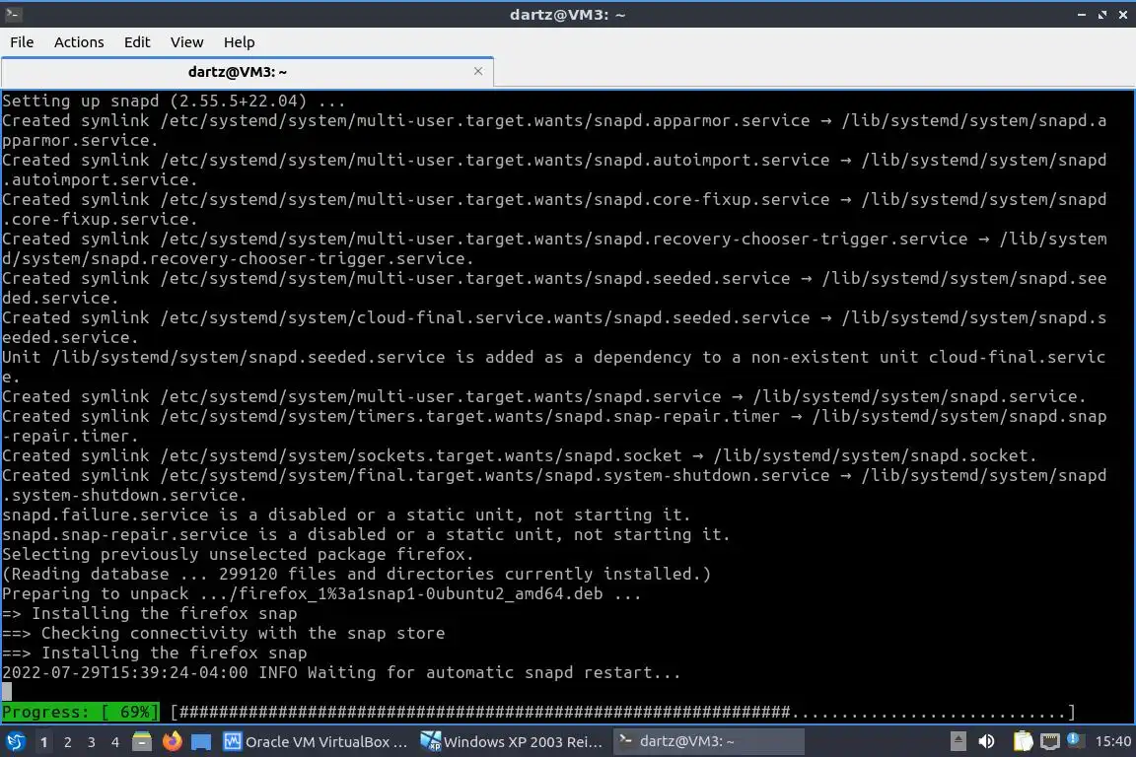Switch to workspace 4
The height and width of the screenshot is (757, 1136).
tap(115, 742)
